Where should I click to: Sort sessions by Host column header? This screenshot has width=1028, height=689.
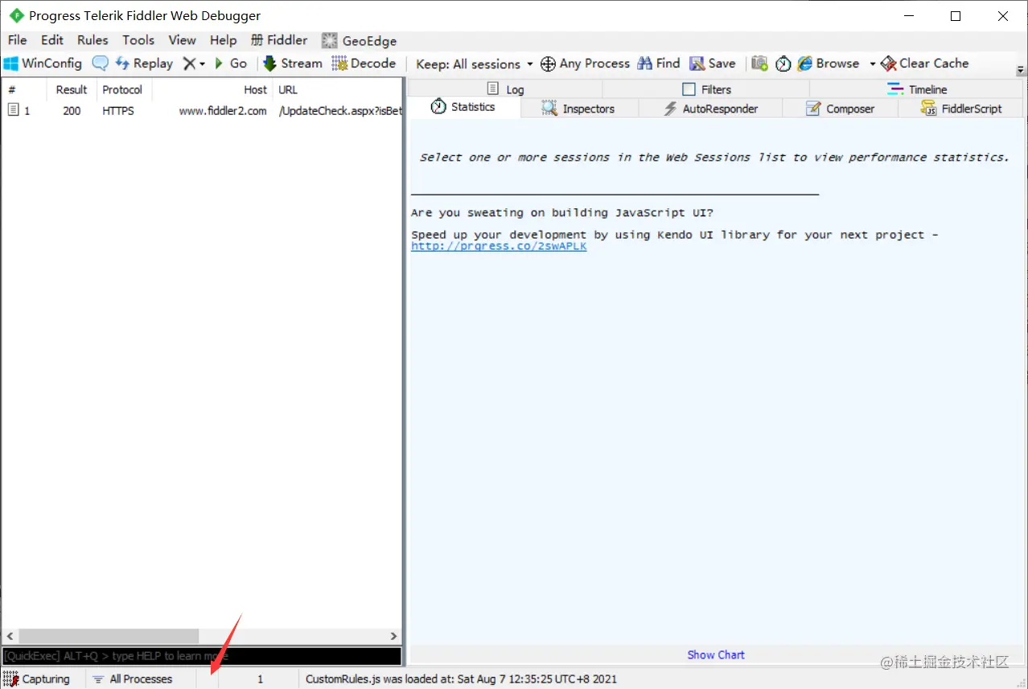point(212,89)
